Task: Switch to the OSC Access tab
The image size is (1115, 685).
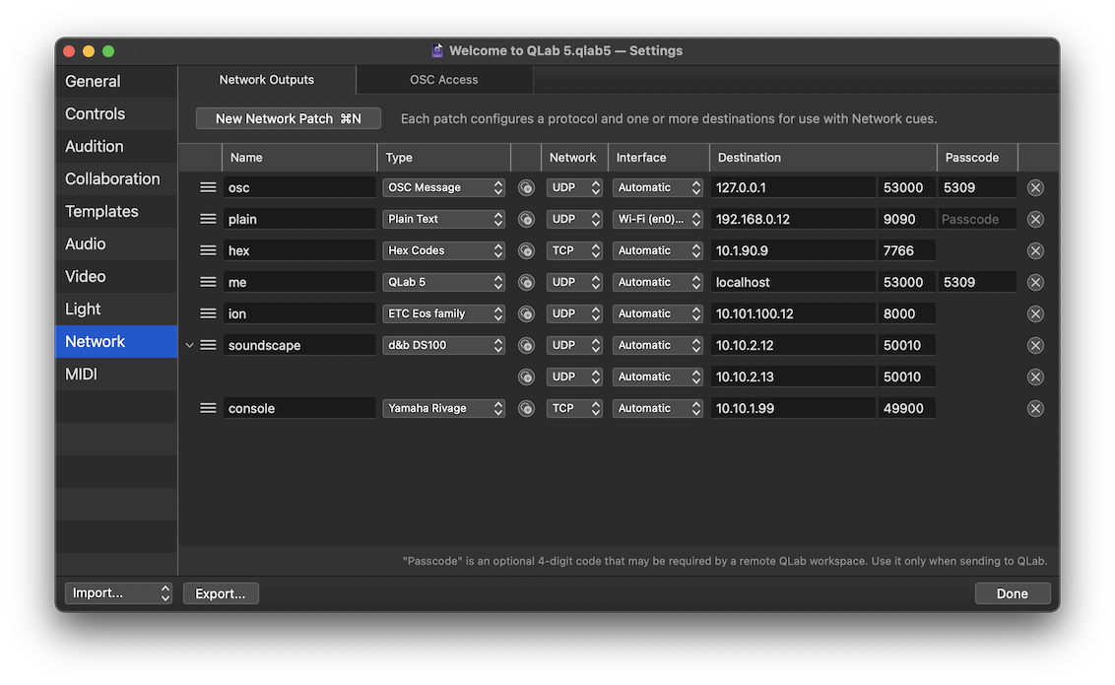Action: [x=443, y=79]
